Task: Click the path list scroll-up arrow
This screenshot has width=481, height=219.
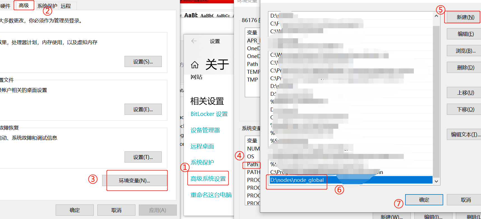Action: [x=436, y=16]
